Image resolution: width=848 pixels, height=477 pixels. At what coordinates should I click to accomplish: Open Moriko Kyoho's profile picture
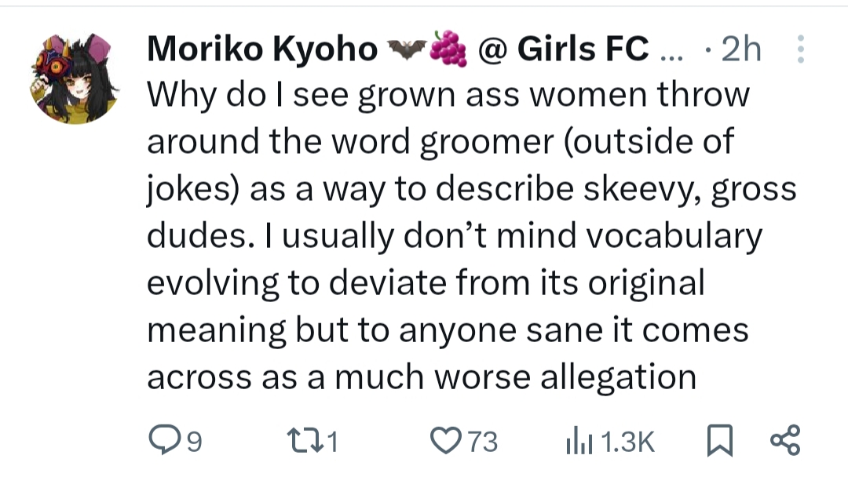[x=76, y=78]
